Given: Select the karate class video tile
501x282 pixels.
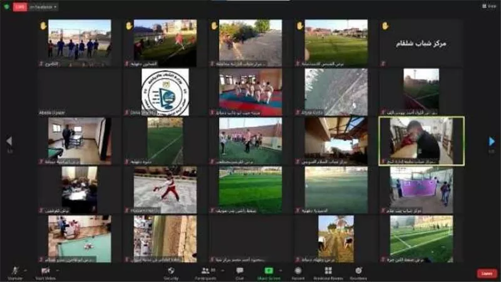Looking at the screenshot, I should [250, 92].
